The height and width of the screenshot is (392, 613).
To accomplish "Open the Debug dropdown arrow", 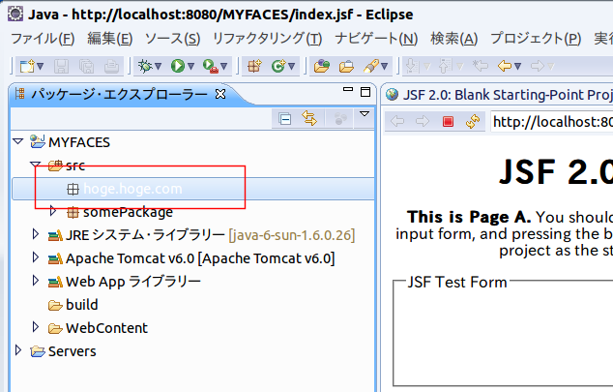I will pyautogui.click(x=158, y=67).
